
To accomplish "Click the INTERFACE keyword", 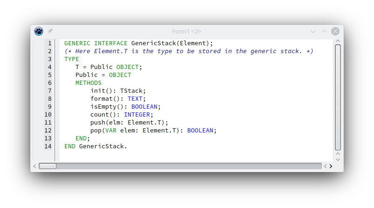I will [x=111, y=43].
